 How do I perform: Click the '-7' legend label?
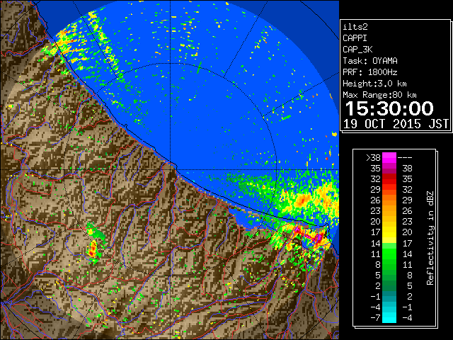tap(375, 317)
